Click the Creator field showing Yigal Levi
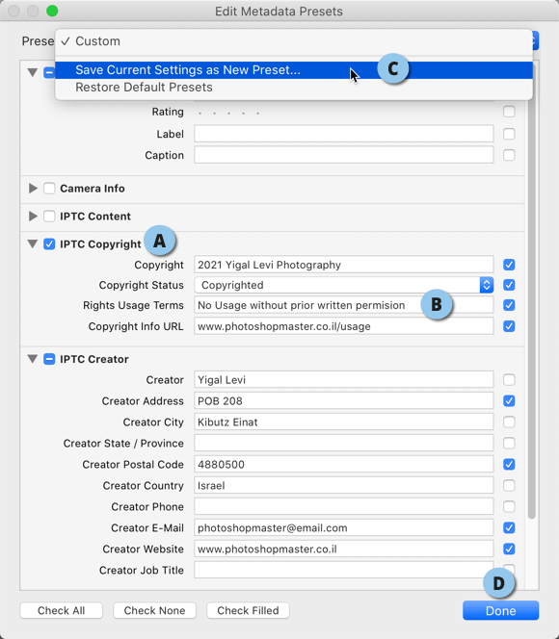Viewport: 559px width, 639px height. tap(344, 380)
